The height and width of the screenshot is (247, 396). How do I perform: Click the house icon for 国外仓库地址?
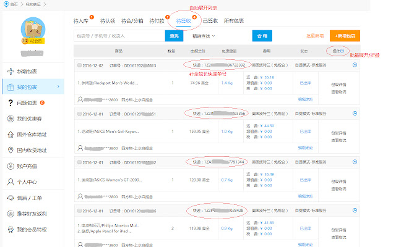coord(11,135)
